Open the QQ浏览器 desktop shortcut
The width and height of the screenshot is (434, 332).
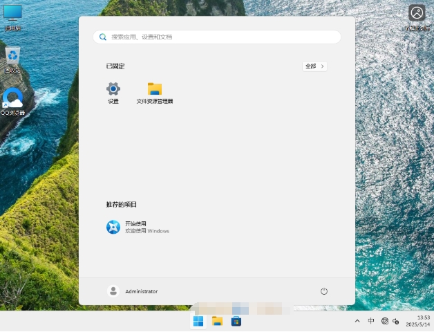click(x=12, y=100)
